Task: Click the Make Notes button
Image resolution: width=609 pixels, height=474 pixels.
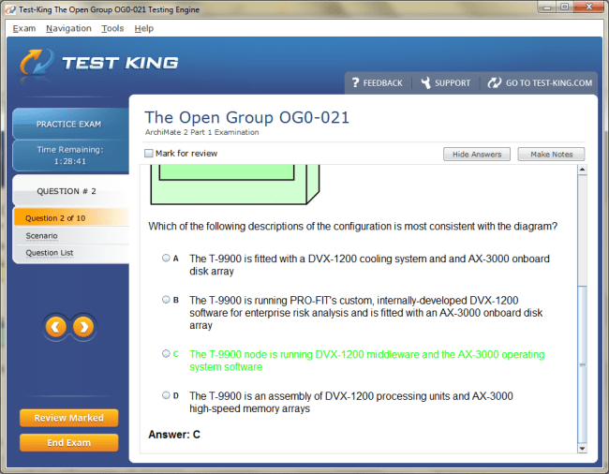Action: pos(551,155)
